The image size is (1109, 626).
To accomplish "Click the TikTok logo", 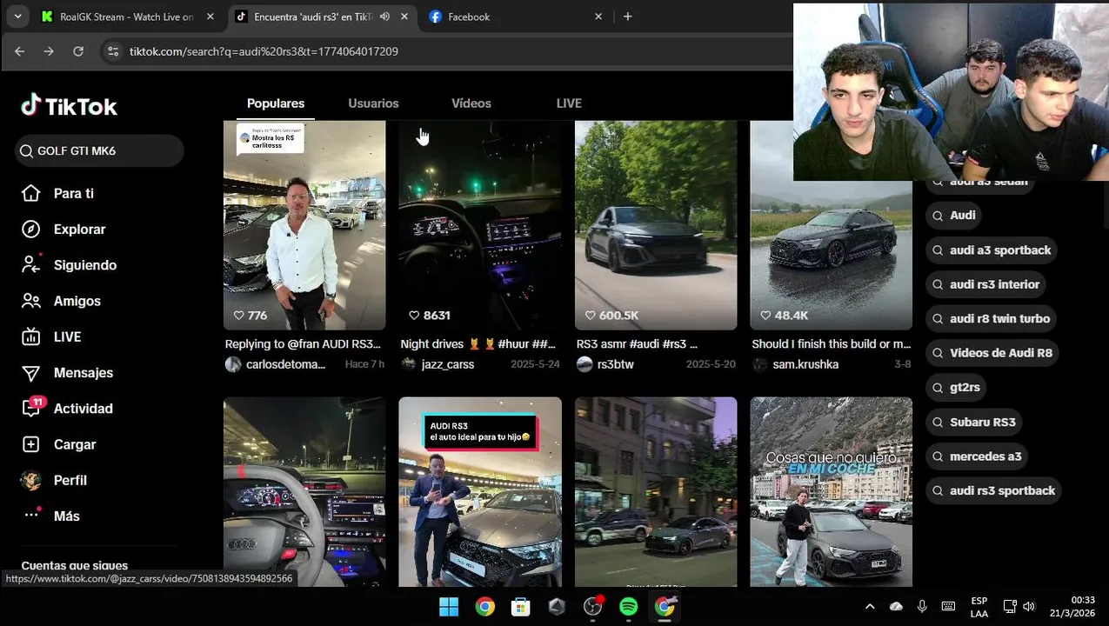I will click(70, 106).
